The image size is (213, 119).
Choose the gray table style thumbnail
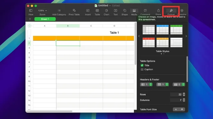click(x=148, y=30)
